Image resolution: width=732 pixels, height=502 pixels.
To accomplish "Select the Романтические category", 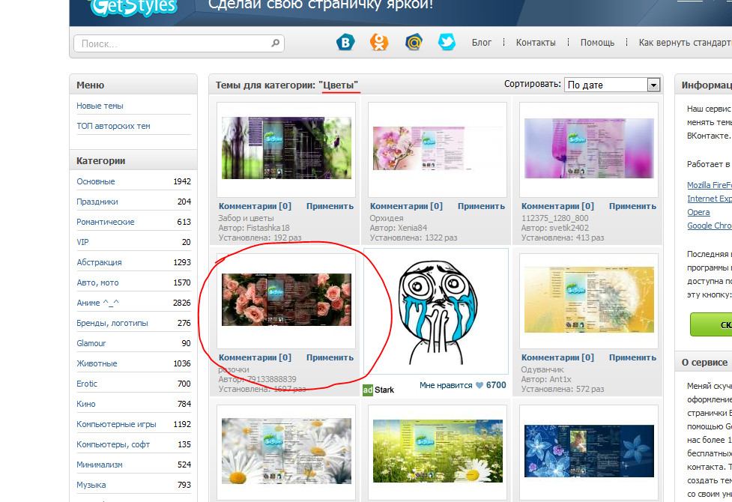I will [x=106, y=222].
